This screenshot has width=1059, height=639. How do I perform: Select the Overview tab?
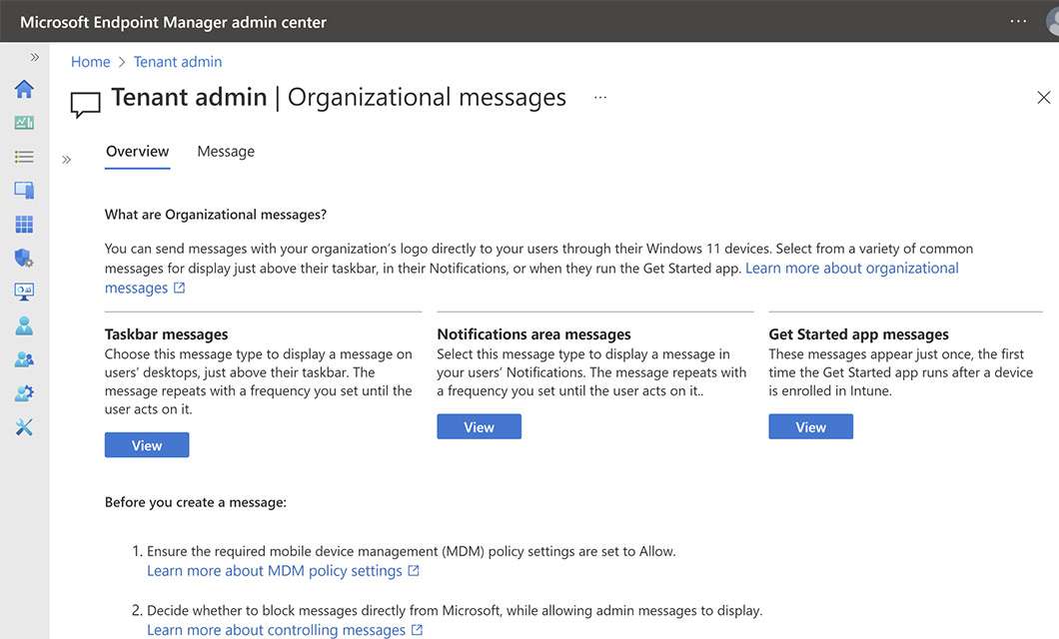tap(137, 152)
